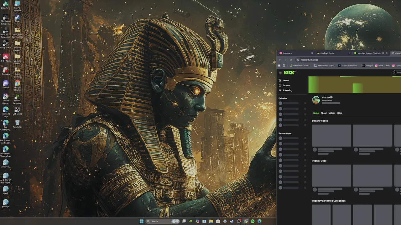This screenshot has width=401, height=225.
Task: Close the Instagram browser tab
Action: coord(312,53)
